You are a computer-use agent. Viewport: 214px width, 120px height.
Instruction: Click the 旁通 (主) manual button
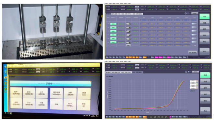(x=84, y=94)
